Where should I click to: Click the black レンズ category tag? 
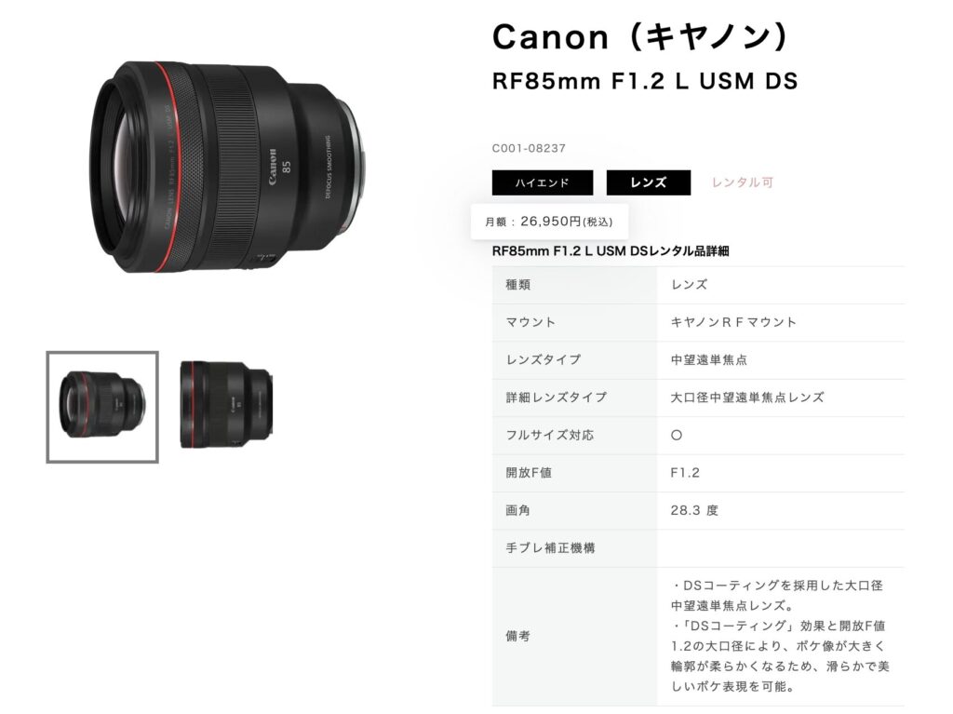[648, 182]
